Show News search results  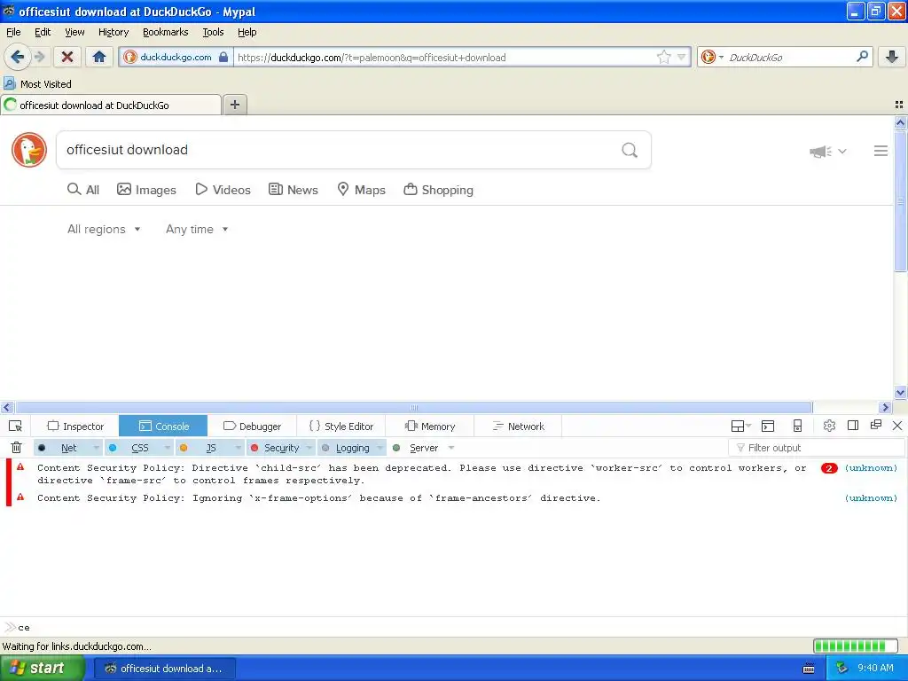(x=294, y=190)
